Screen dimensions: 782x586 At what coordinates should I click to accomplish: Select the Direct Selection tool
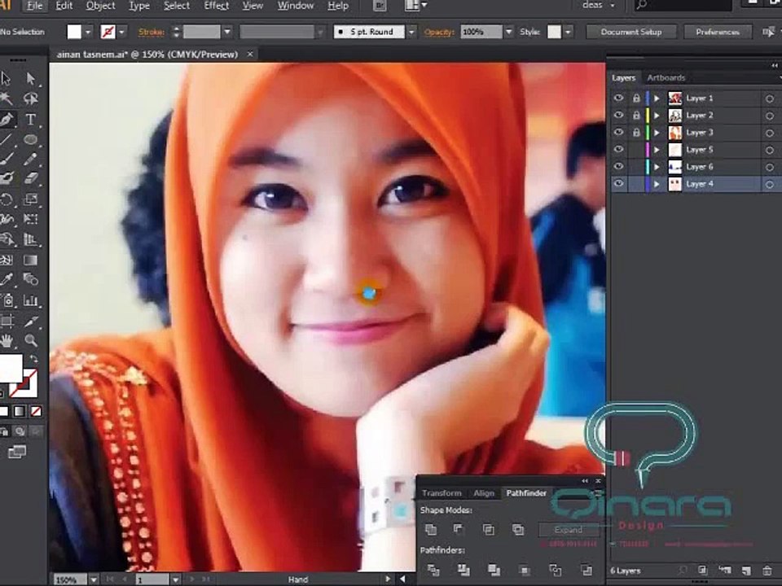[30, 79]
